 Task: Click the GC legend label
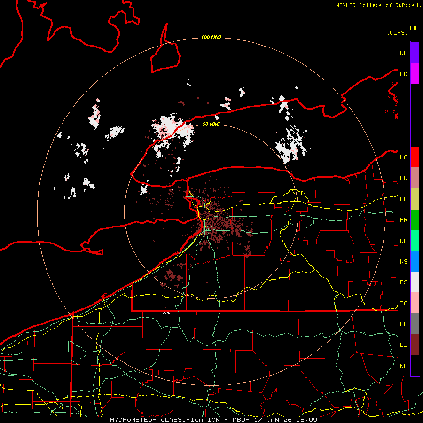pyautogui.click(x=403, y=324)
